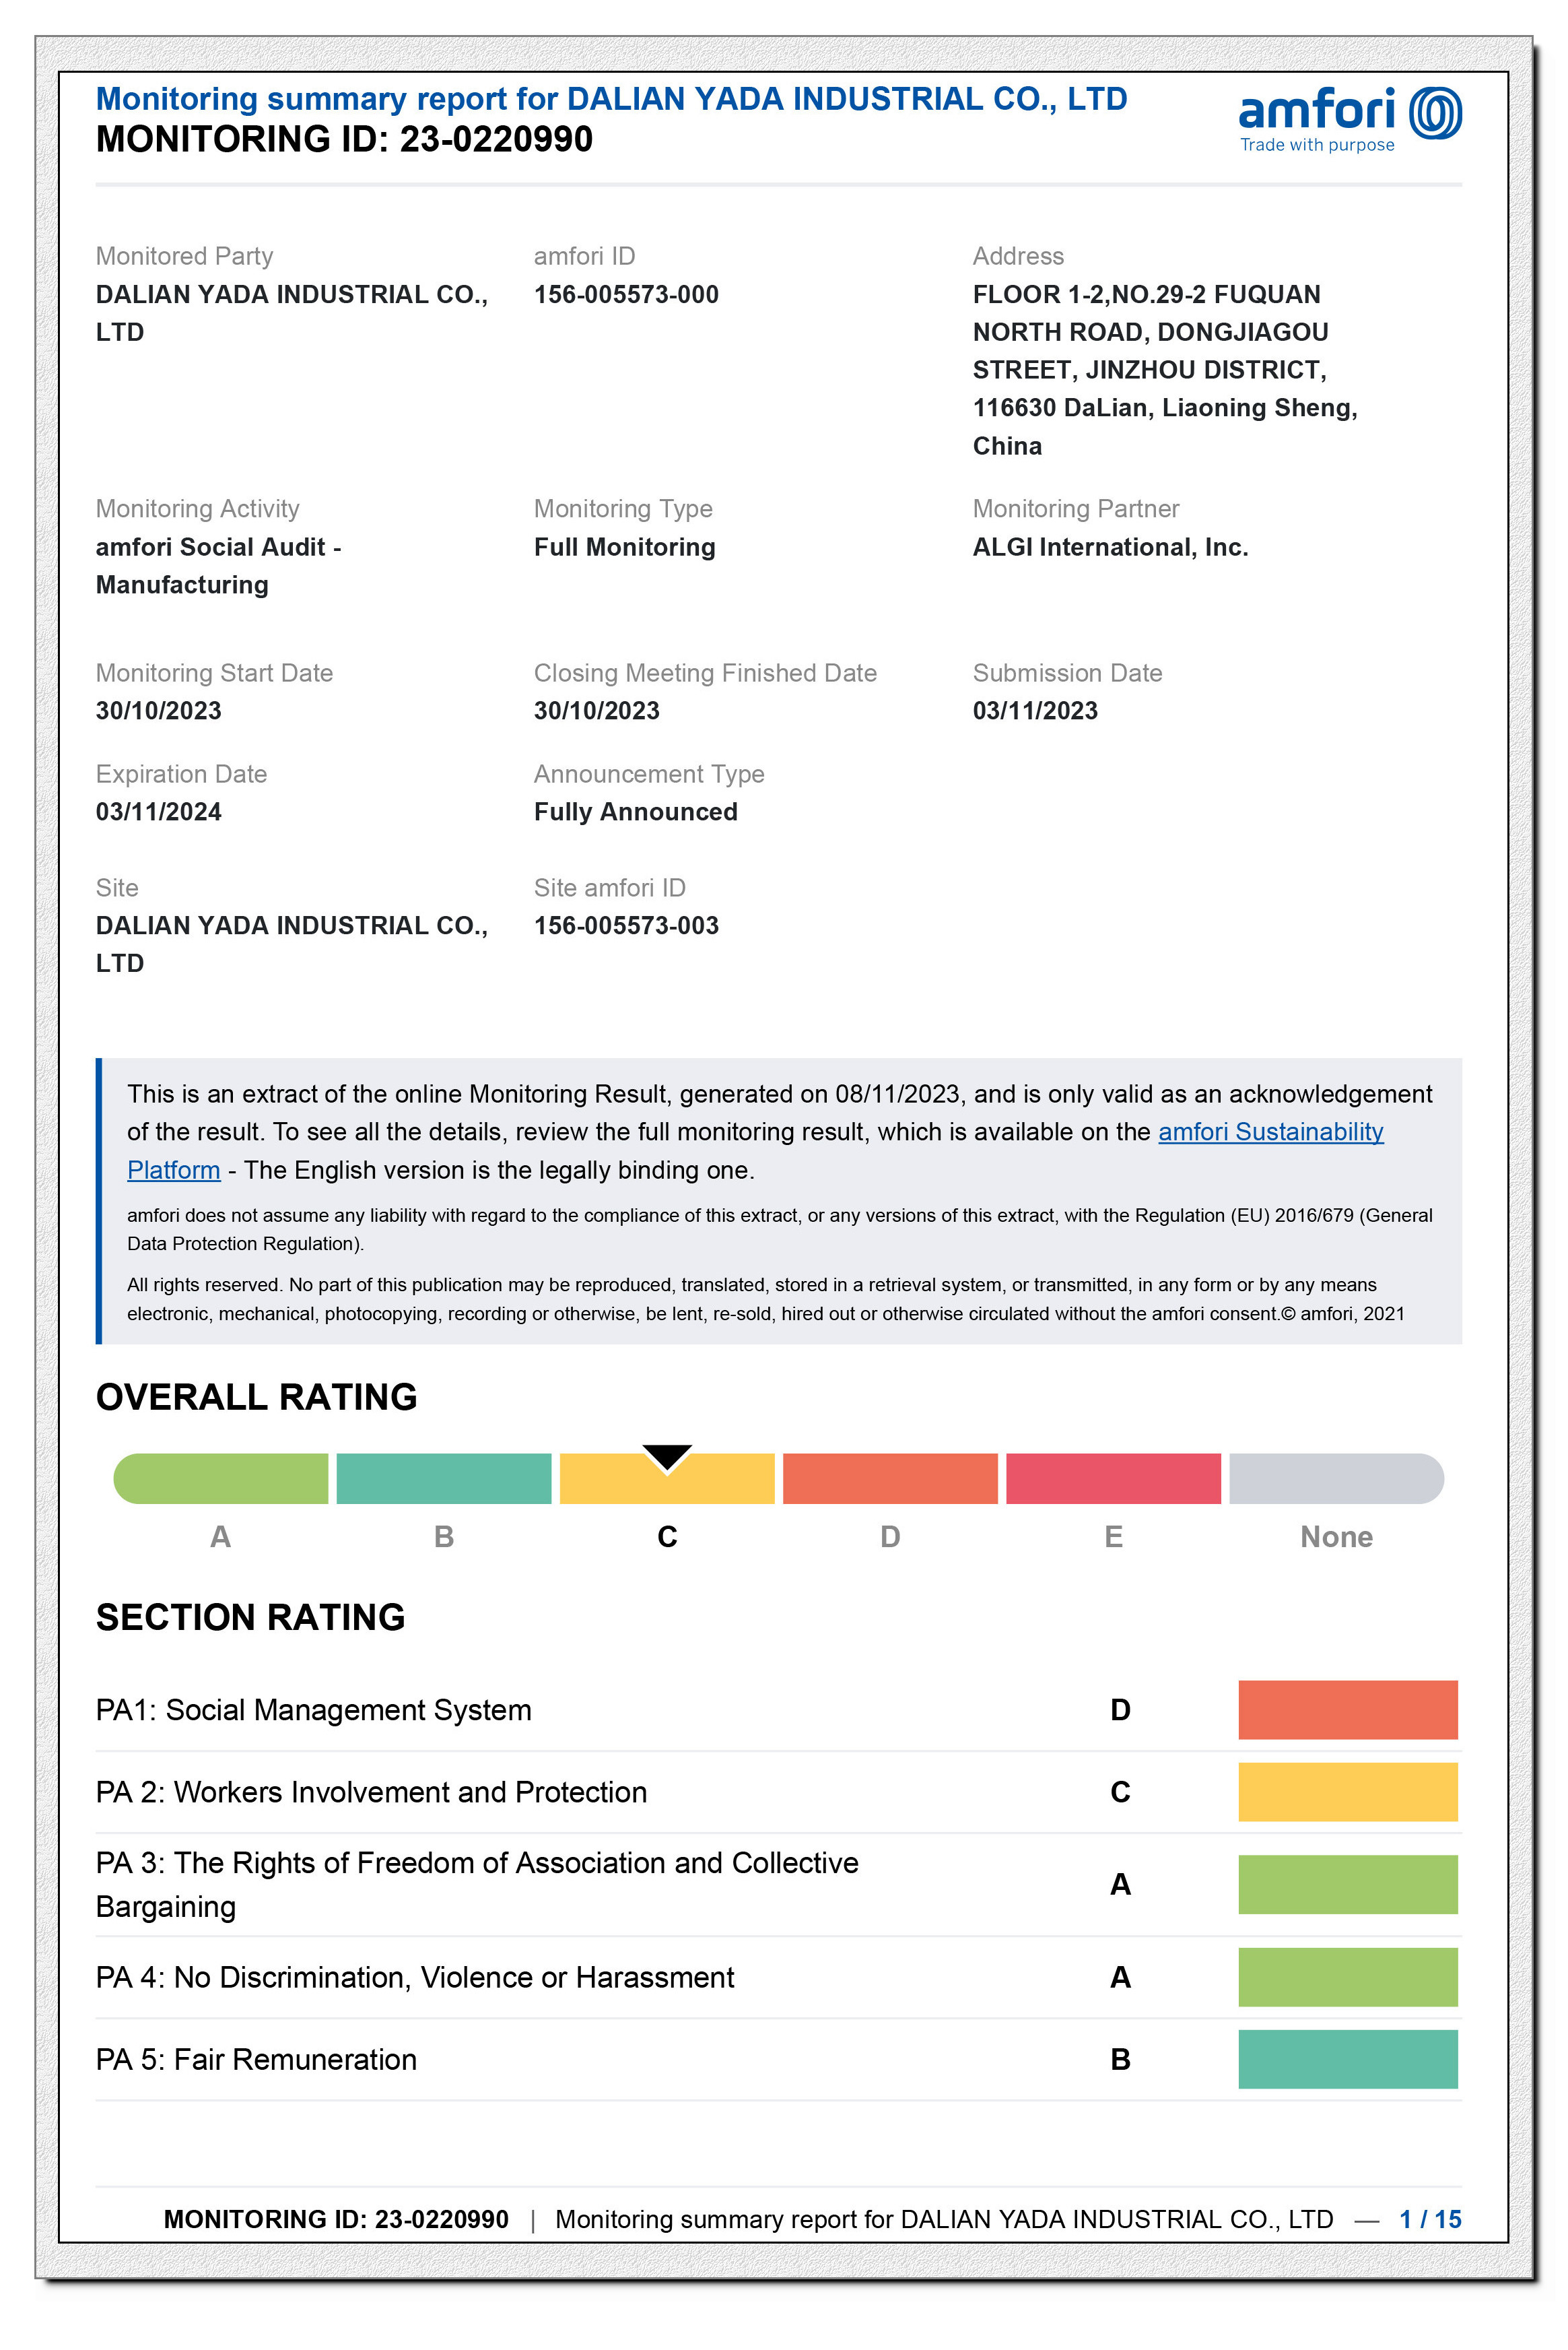Click the heading 'MONITORING ID: 23-0220990' at top
The image size is (1568, 2350).
(344, 139)
